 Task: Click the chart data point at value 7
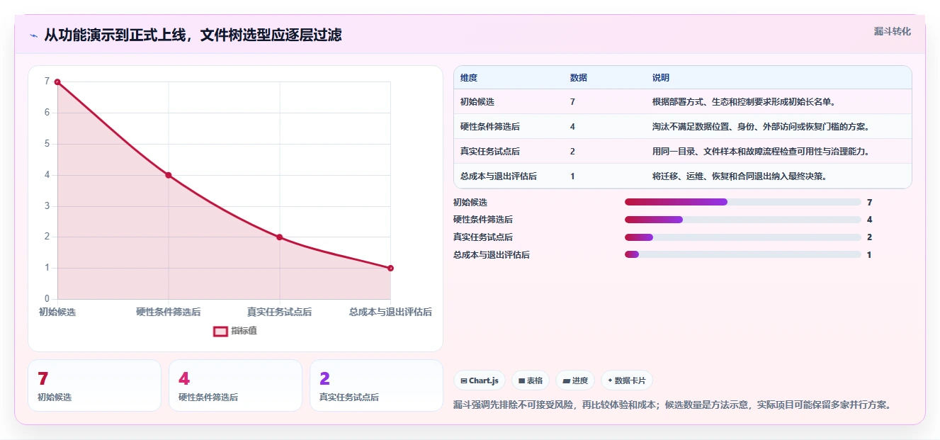click(x=57, y=82)
